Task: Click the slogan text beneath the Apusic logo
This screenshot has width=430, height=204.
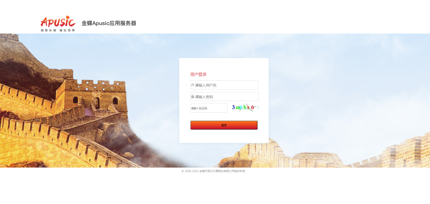Action: pos(58,30)
